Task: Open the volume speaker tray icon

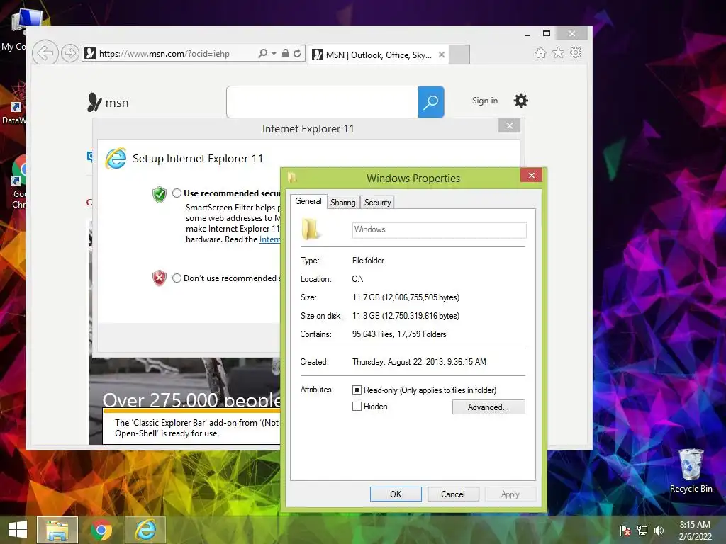Action: (659, 531)
